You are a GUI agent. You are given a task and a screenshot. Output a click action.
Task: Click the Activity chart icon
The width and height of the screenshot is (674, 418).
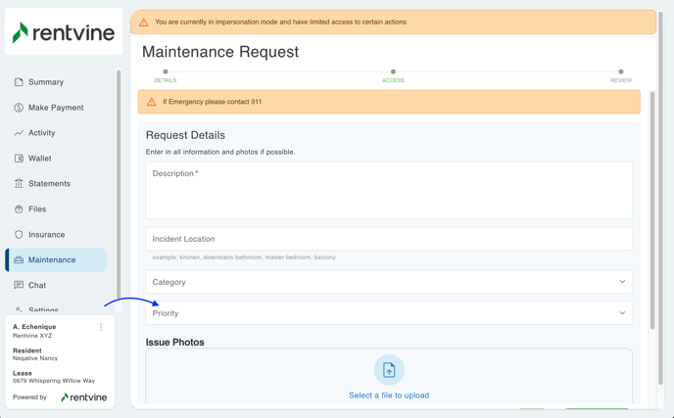pos(19,133)
